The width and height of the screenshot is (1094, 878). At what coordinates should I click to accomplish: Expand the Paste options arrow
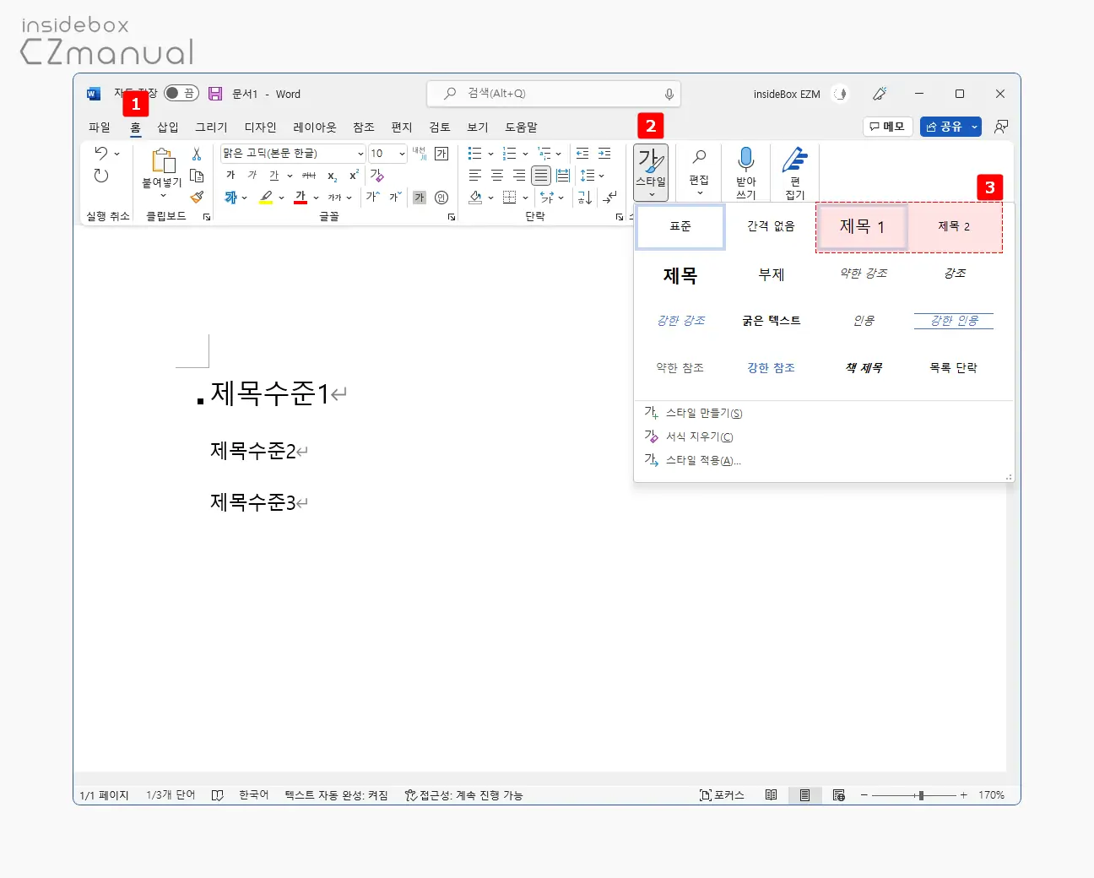162,195
